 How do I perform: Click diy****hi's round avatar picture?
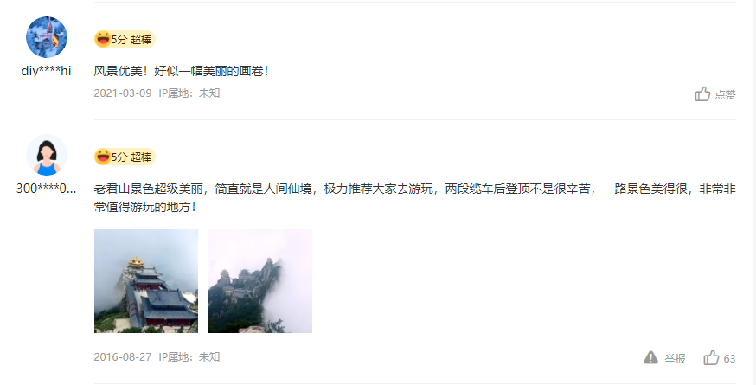[x=47, y=37]
